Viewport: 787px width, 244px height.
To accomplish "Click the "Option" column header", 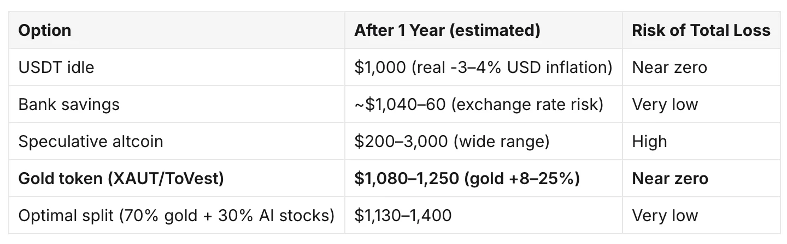I will tap(45, 30).
